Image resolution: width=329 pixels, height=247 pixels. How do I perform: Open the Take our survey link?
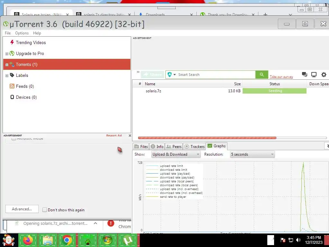pos(281,77)
